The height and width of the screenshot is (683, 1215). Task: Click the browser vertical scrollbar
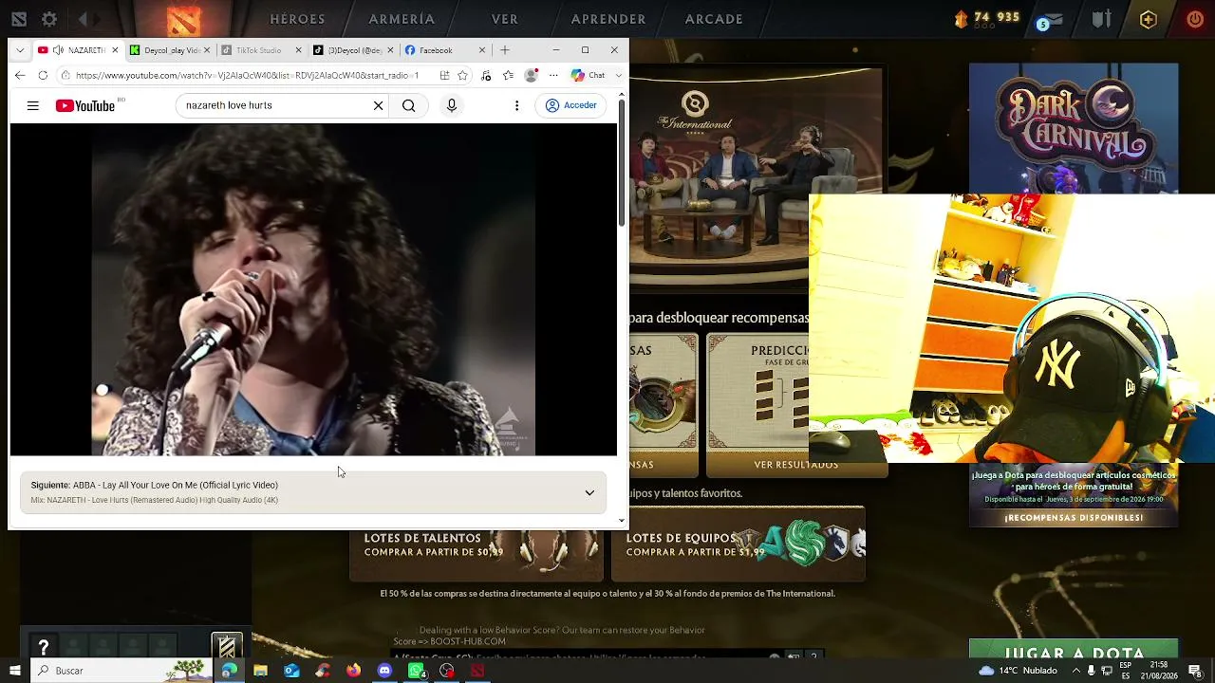tap(623, 161)
